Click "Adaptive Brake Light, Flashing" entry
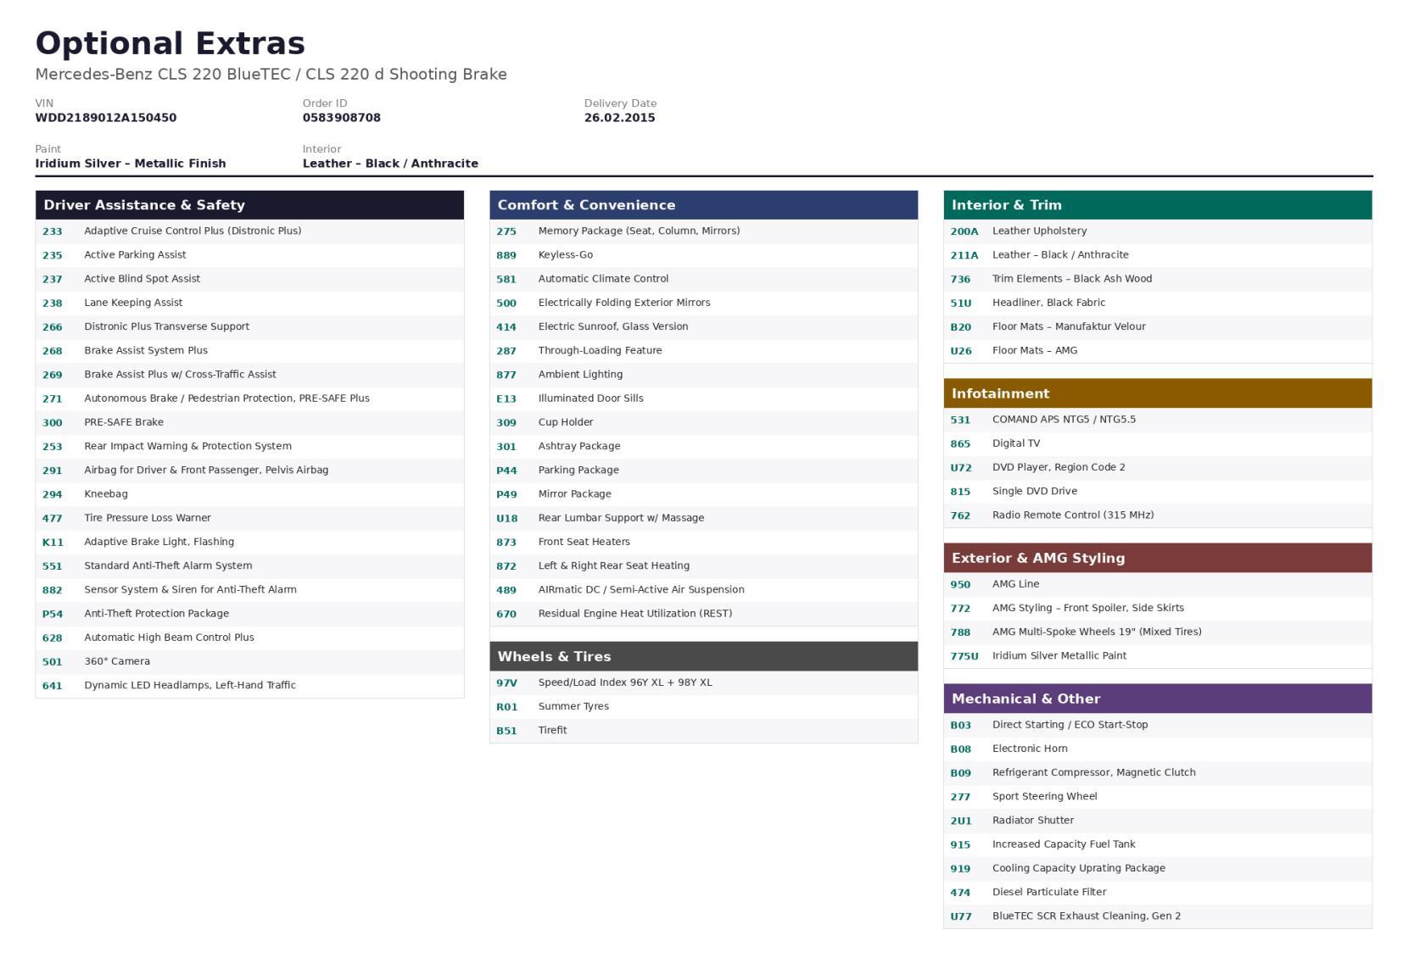1408x958 pixels. [249, 542]
